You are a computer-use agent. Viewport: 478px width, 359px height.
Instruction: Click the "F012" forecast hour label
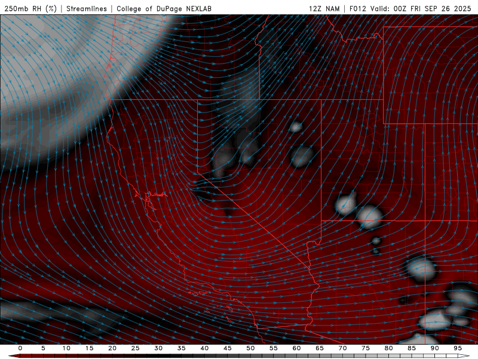point(357,8)
